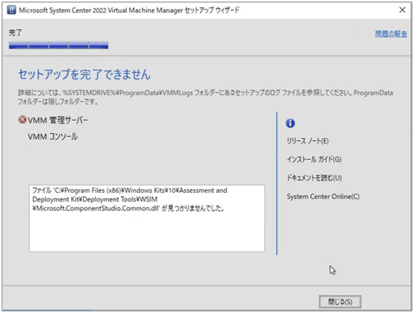Click the 完了 step label
The height and width of the screenshot is (313, 414).
15,33
